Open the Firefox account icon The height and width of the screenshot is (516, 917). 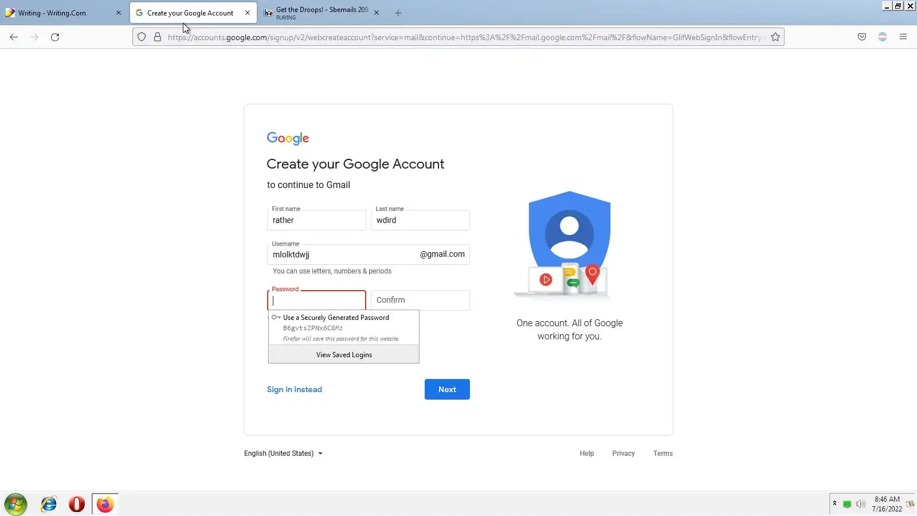pos(883,37)
